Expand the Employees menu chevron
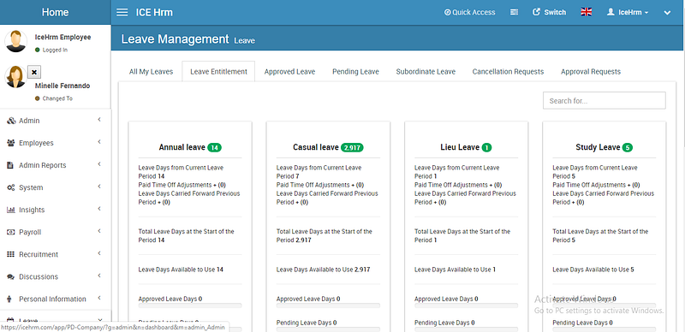The image size is (685, 332). [x=99, y=142]
